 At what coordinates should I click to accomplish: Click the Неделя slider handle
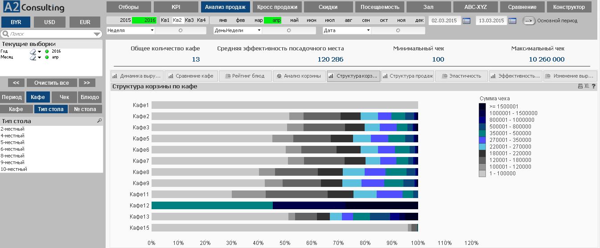pos(181,30)
